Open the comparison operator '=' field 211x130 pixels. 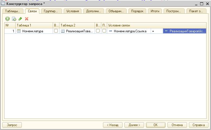point(157,31)
